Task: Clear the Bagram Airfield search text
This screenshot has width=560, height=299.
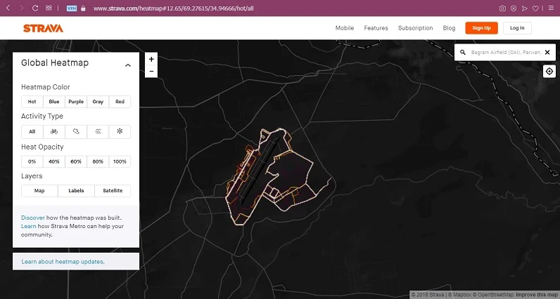Action: coord(547,52)
